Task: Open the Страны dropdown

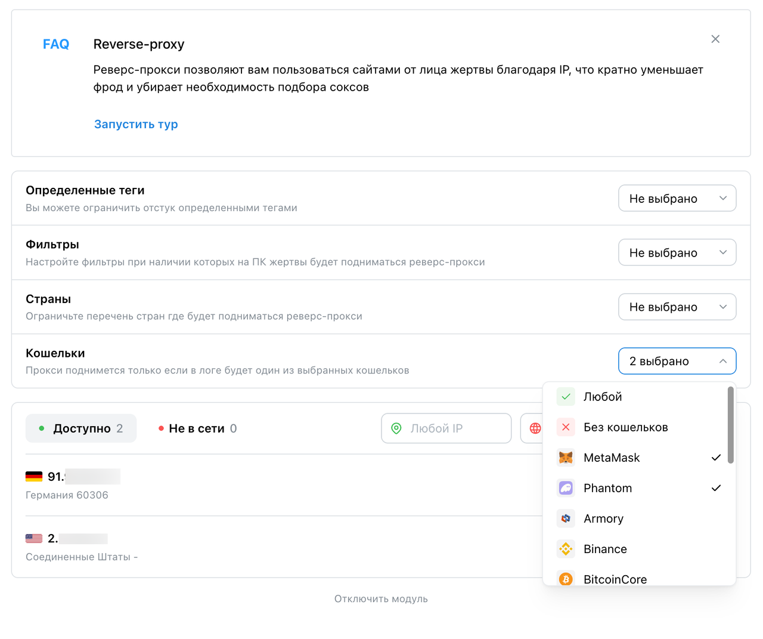Action: pyautogui.click(x=677, y=307)
